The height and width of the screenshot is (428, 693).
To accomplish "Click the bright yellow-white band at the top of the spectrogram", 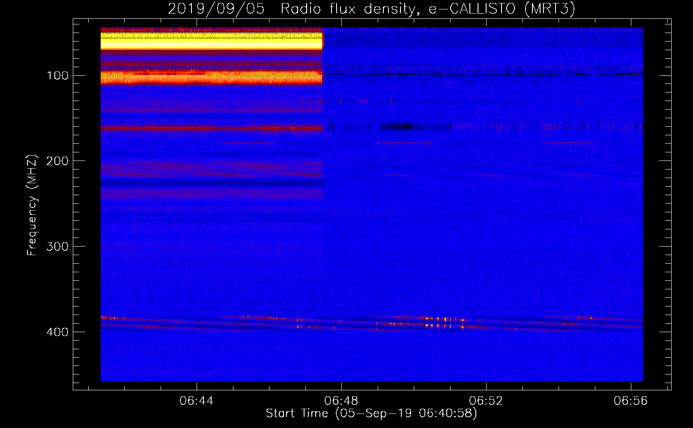I will [x=212, y=40].
